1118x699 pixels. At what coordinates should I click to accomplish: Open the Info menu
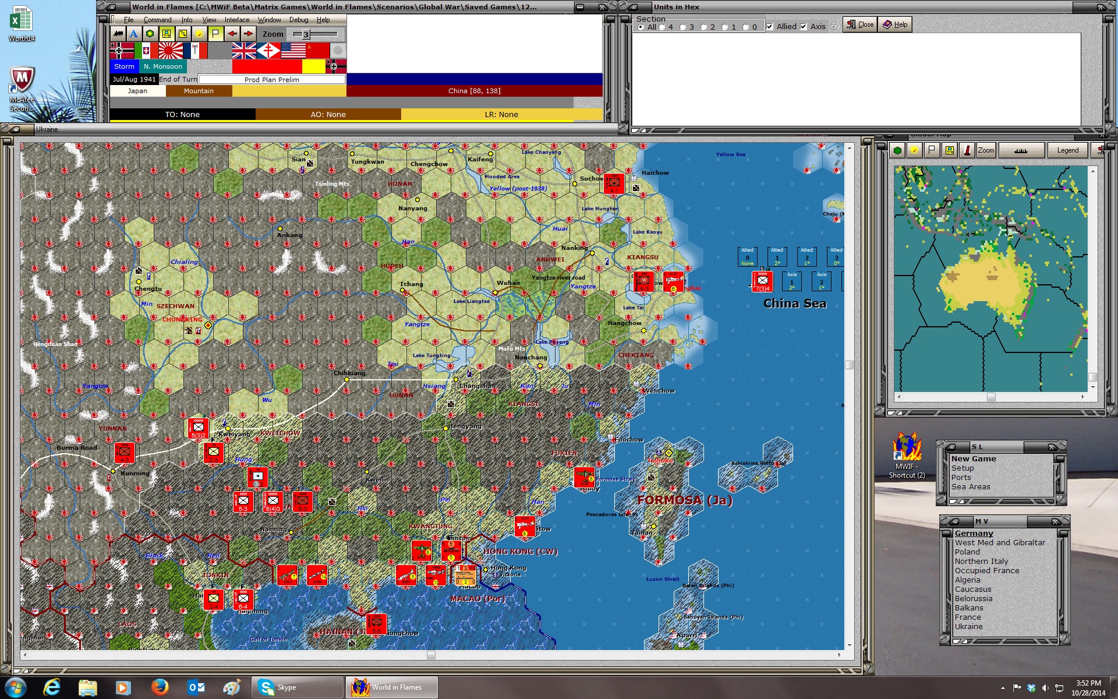click(x=187, y=20)
